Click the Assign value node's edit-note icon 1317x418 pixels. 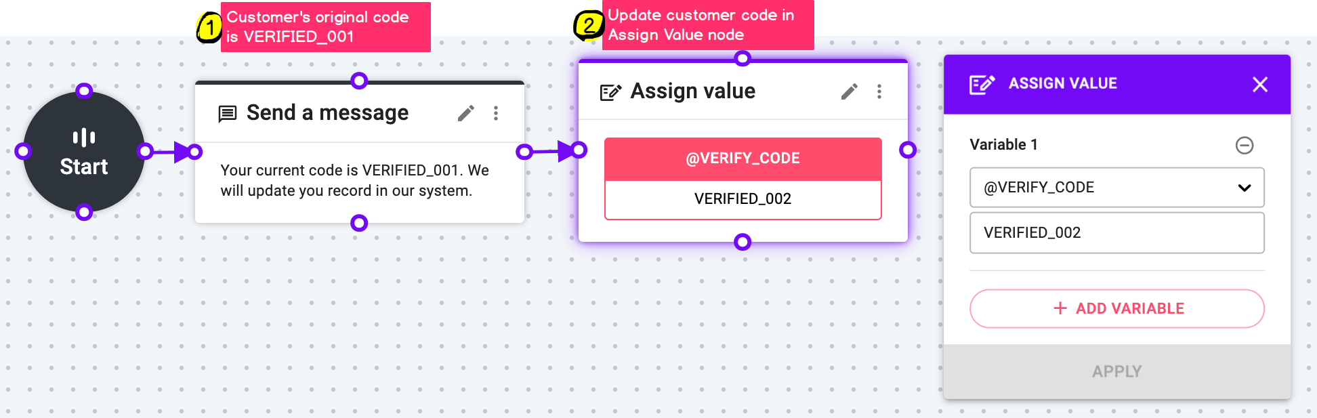[x=610, y=92]
